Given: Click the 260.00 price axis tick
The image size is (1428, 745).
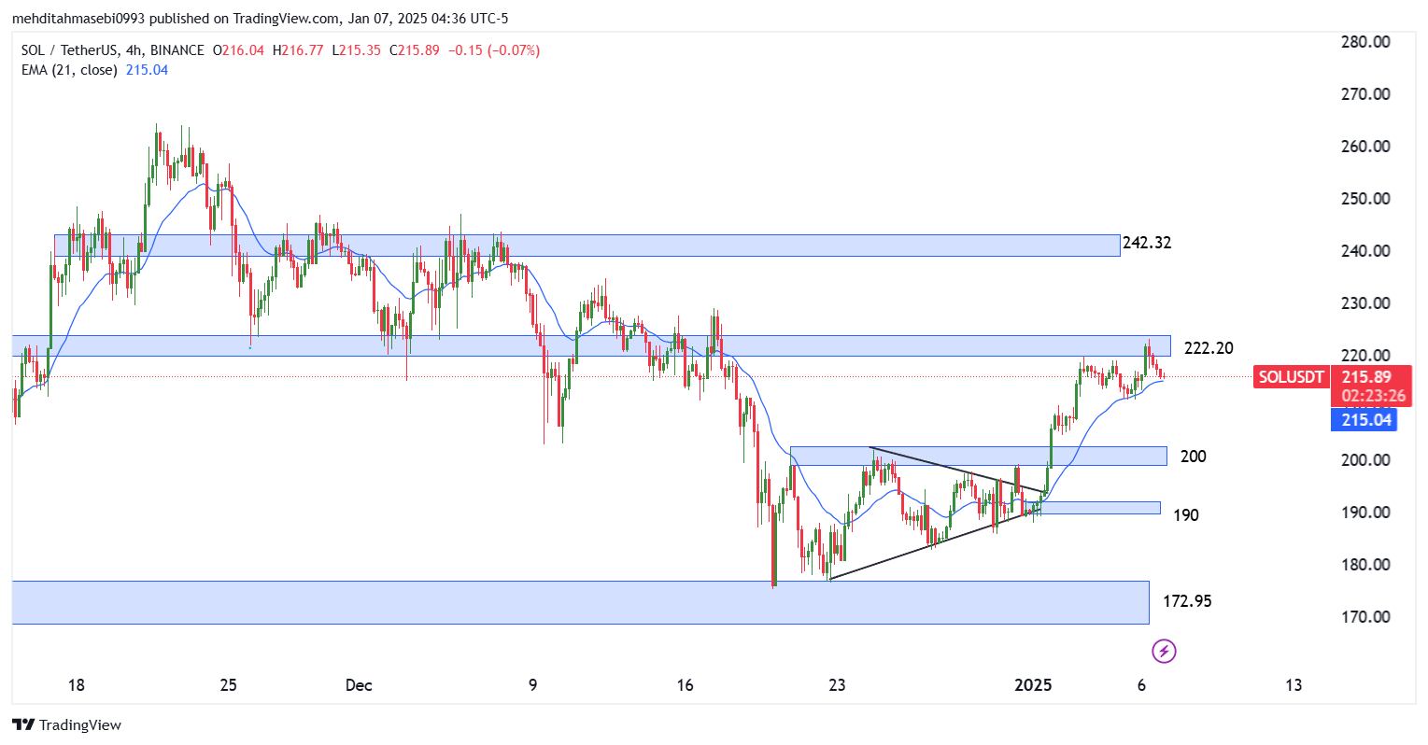Looking at the screenshot, I should click(1366, 147).
